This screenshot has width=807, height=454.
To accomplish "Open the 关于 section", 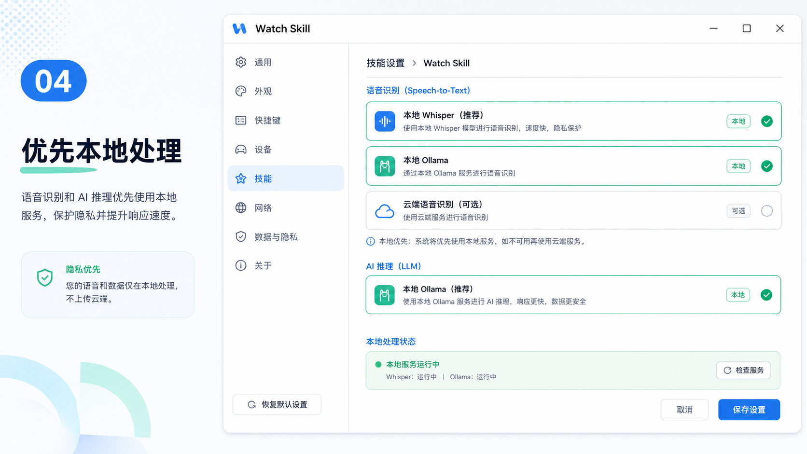I will [286, 265].
